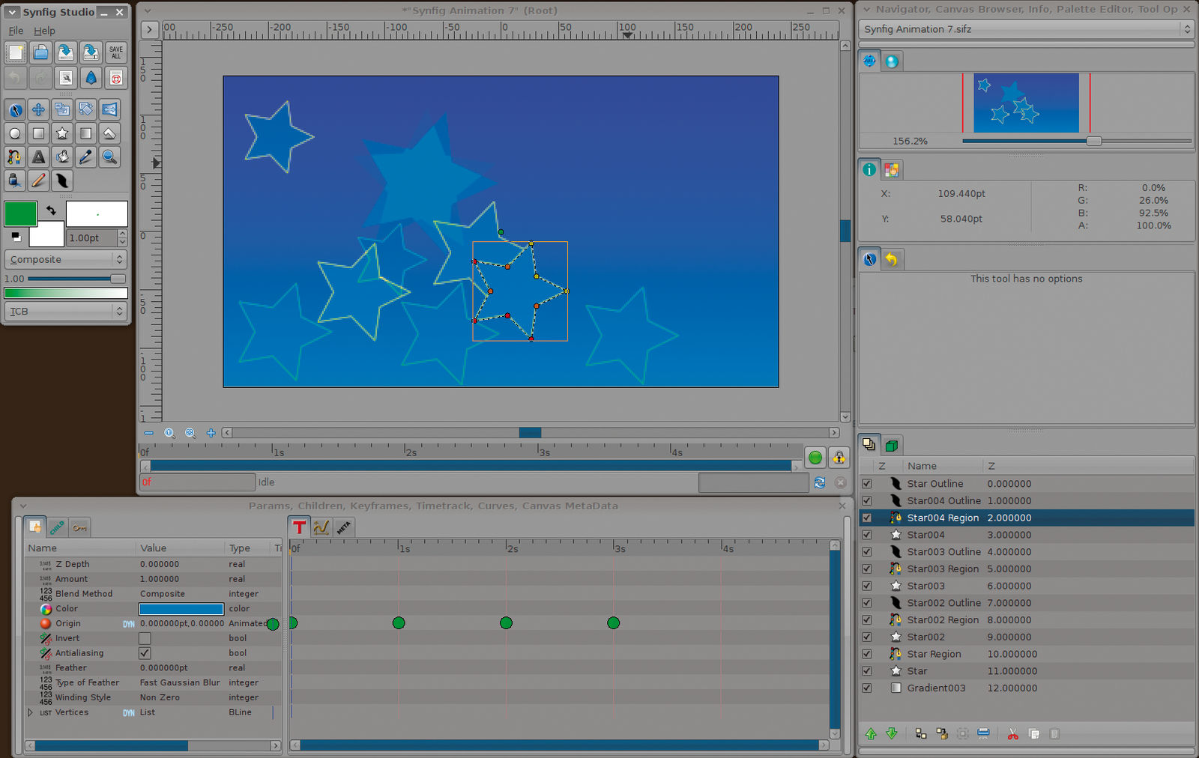Screen dimensions: 1199x758
Task: Select the Star003 Region layer
Action: pyautogui.click(x=943, y=569)
